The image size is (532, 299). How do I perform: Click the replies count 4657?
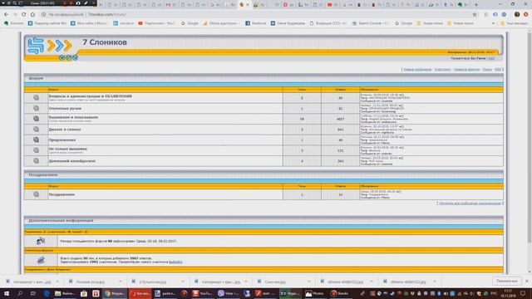coord(340,119)
